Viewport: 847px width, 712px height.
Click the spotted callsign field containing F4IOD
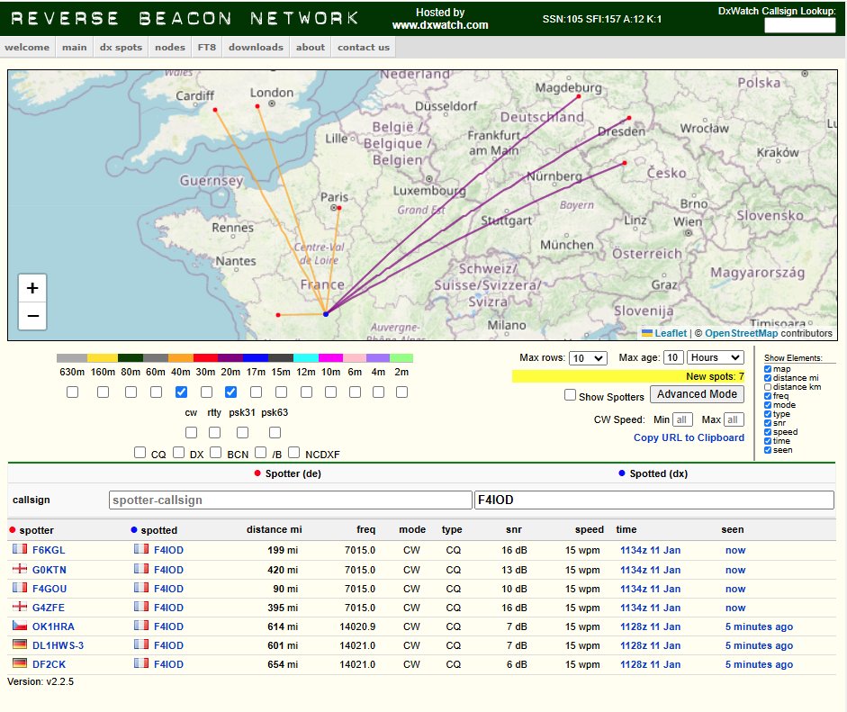(x=654, y=500)
